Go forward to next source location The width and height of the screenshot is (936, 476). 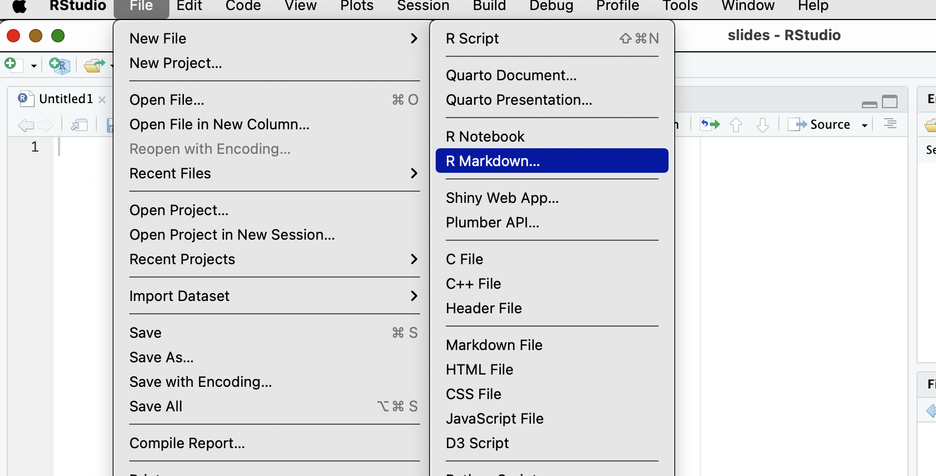pyautogui.click(x=45, y=125)
